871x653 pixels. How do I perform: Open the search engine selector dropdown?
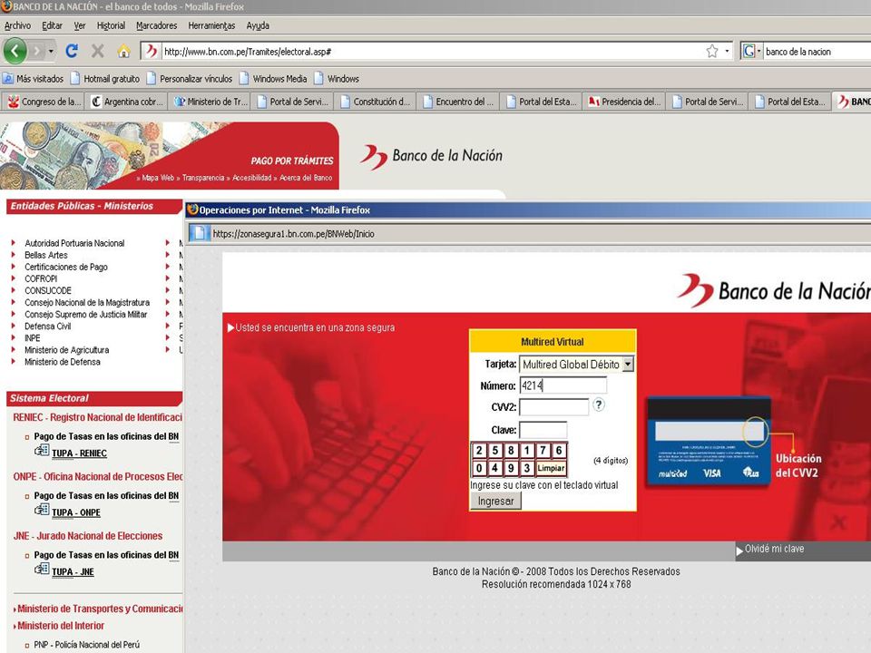point(758,51)
